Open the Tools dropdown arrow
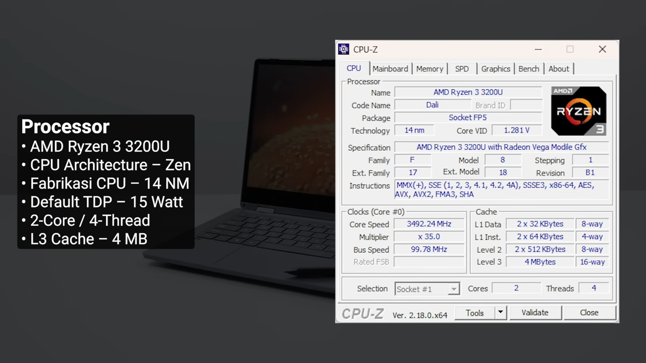The image size is (646, 363). (500, 313)
